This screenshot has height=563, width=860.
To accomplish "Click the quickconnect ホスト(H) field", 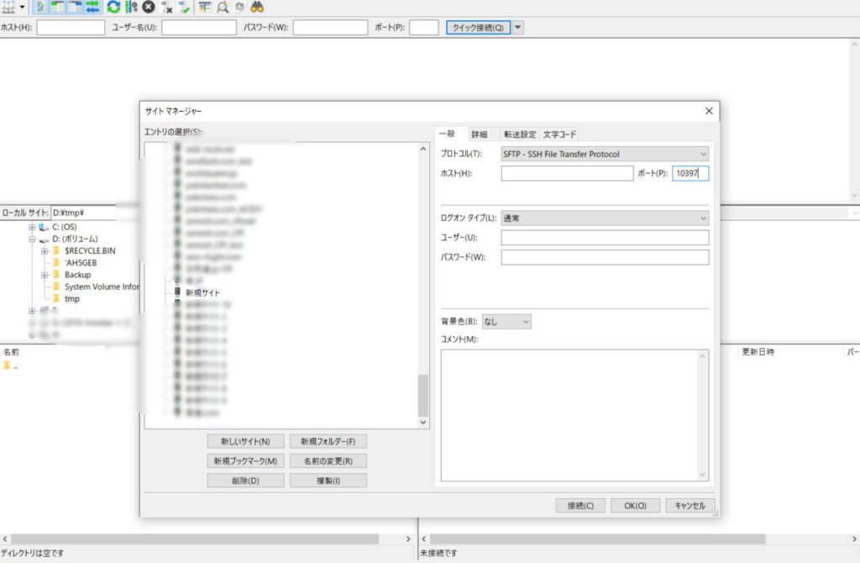I will point(71,28).
